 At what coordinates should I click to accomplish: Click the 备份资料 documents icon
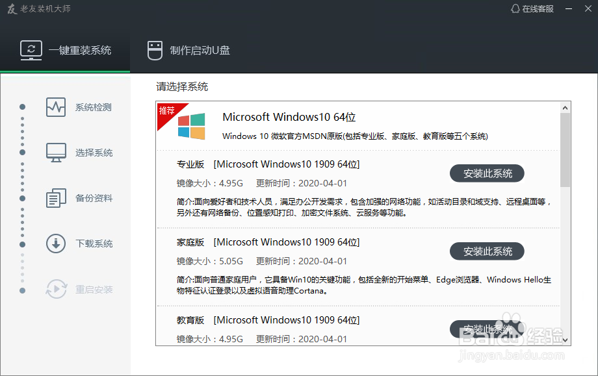(x=56, y=198)
